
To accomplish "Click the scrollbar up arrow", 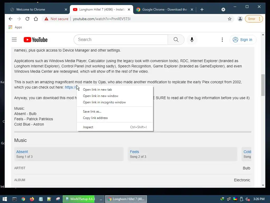I will tap(263, 35).
